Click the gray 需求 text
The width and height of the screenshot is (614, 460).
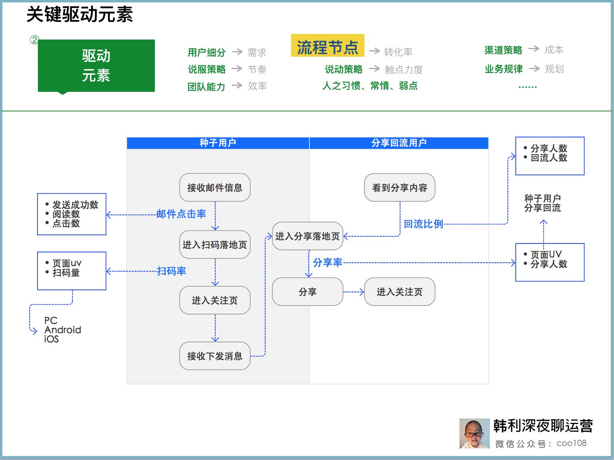pyautogui.click(x=257, y=52)
